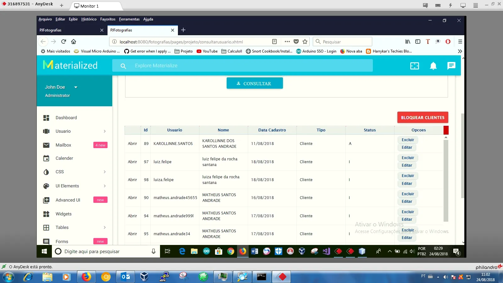Screen dimensions: 503x283
Task: Click Excluir for KAROLLINNE.SANTOS row
Action: pos(407,140)
